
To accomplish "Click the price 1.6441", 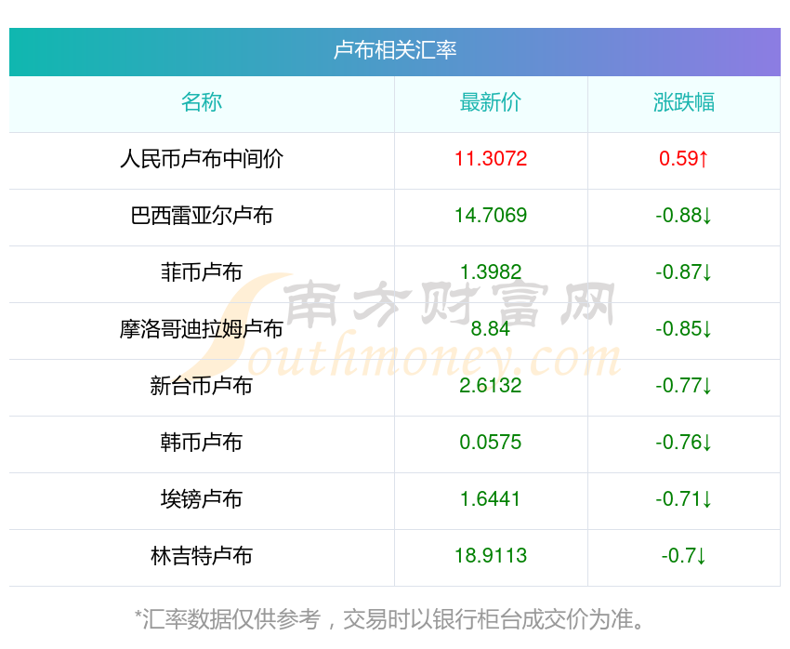I will (x=491, y=499).
